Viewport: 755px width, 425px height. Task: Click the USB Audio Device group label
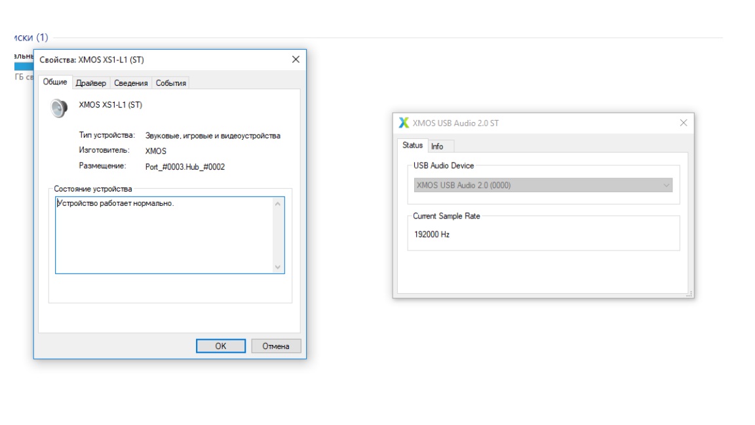[444, 166]
